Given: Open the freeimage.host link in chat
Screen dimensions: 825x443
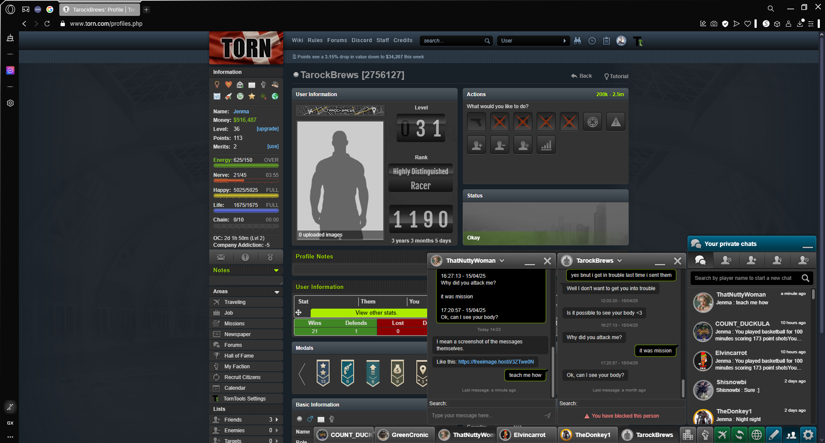Looking at the screenshot, I should pyautogui.click(x=496, y=362).
